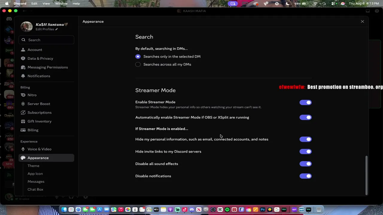The width and height of the screenshot is (383, 215).
Task: Select Searches only in the selected DM
Action: pos(138,56)
